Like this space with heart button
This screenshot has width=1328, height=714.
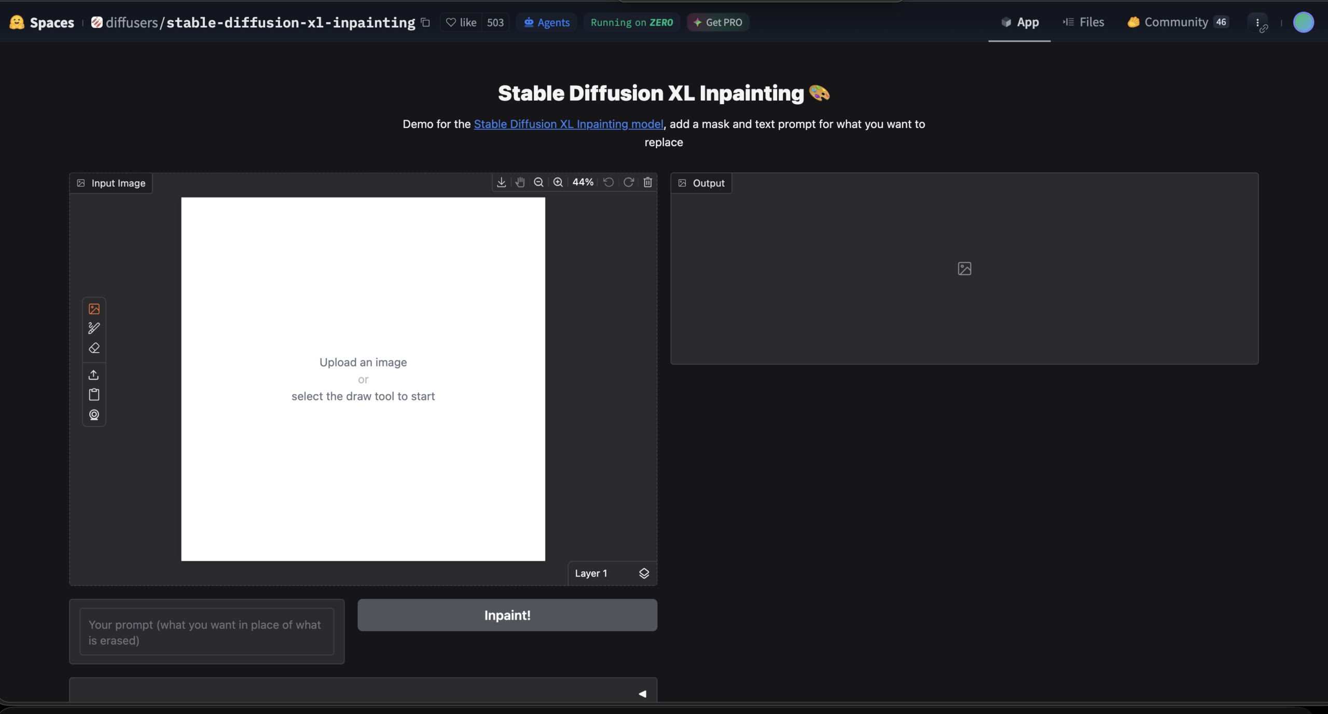[461, 22]
